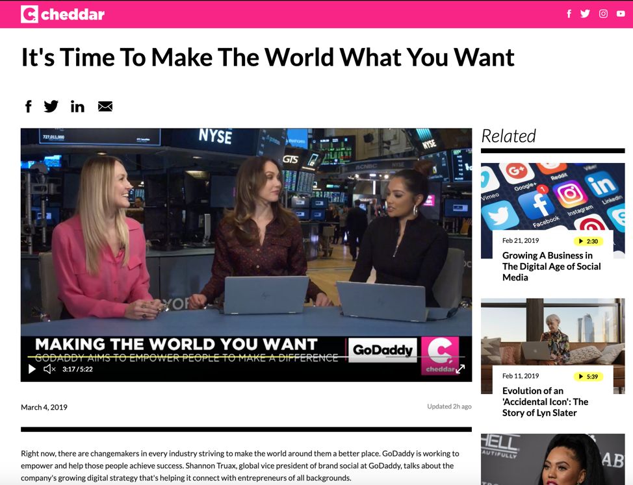Click the 'Updated 2h ago' text
Image resolution: width=633 pixels, height=485 pixels.
449,406
